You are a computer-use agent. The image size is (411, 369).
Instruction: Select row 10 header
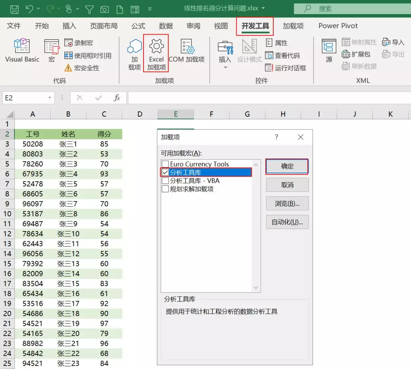click(7, 214)
